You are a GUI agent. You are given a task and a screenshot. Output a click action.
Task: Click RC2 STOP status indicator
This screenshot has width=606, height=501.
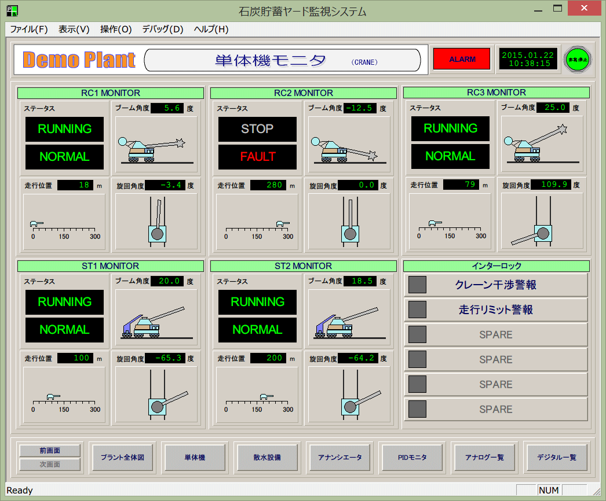pyautogui.click(x=257, y=129)
